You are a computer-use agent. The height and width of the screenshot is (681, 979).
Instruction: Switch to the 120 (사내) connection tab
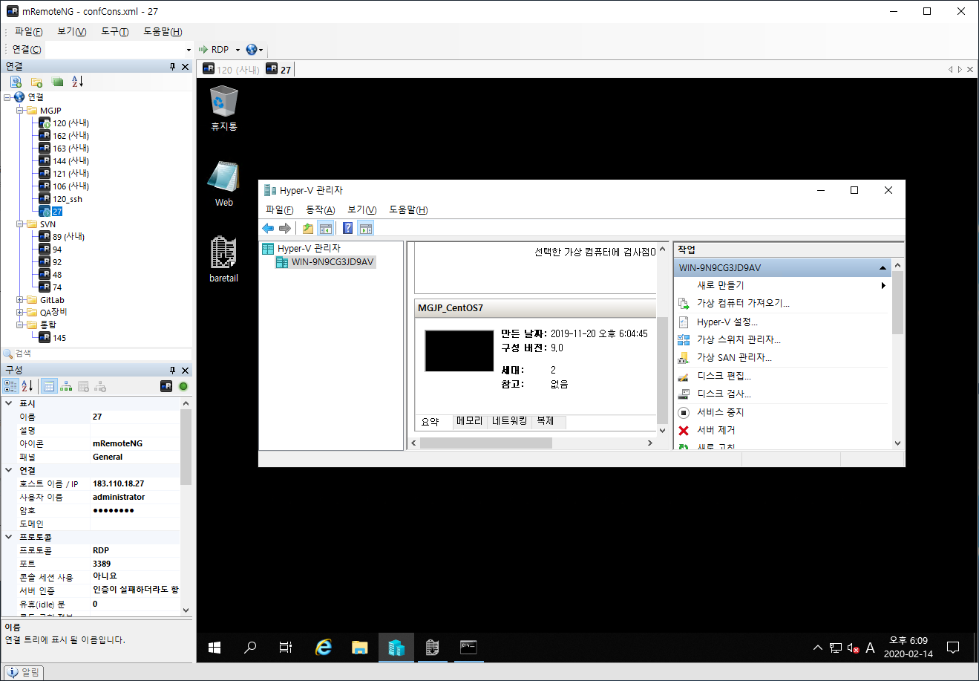coord(231,69)
